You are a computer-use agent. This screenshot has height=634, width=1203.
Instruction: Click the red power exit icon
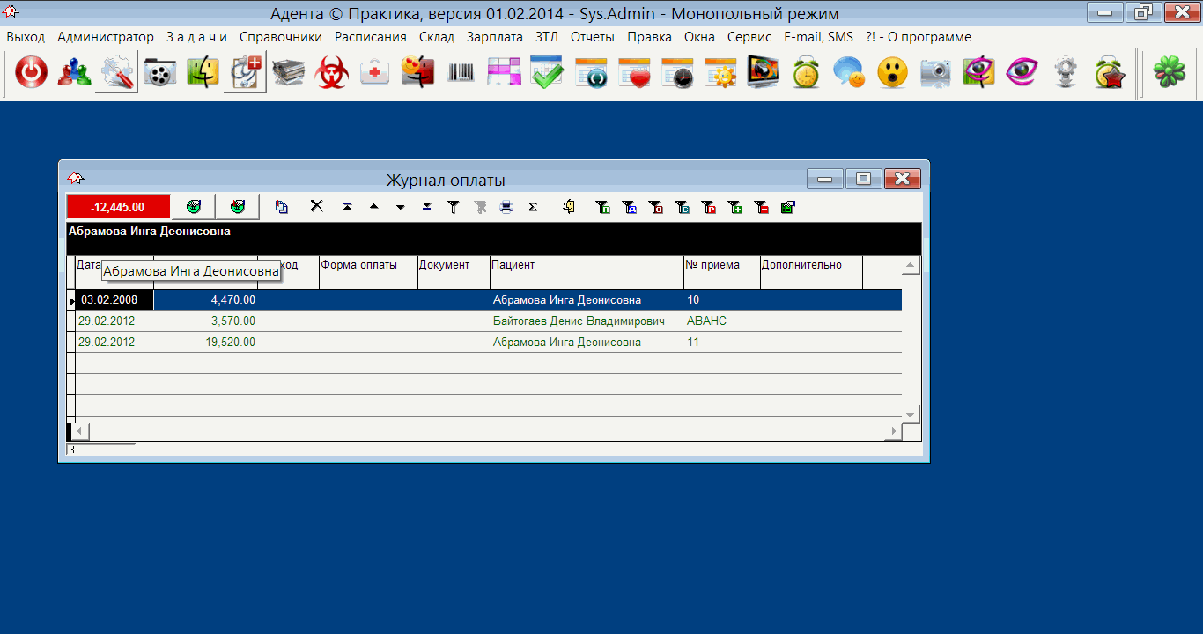pyautogui.click(x=31, y=73)
